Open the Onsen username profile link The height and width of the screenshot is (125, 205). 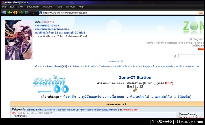point(48,22)
